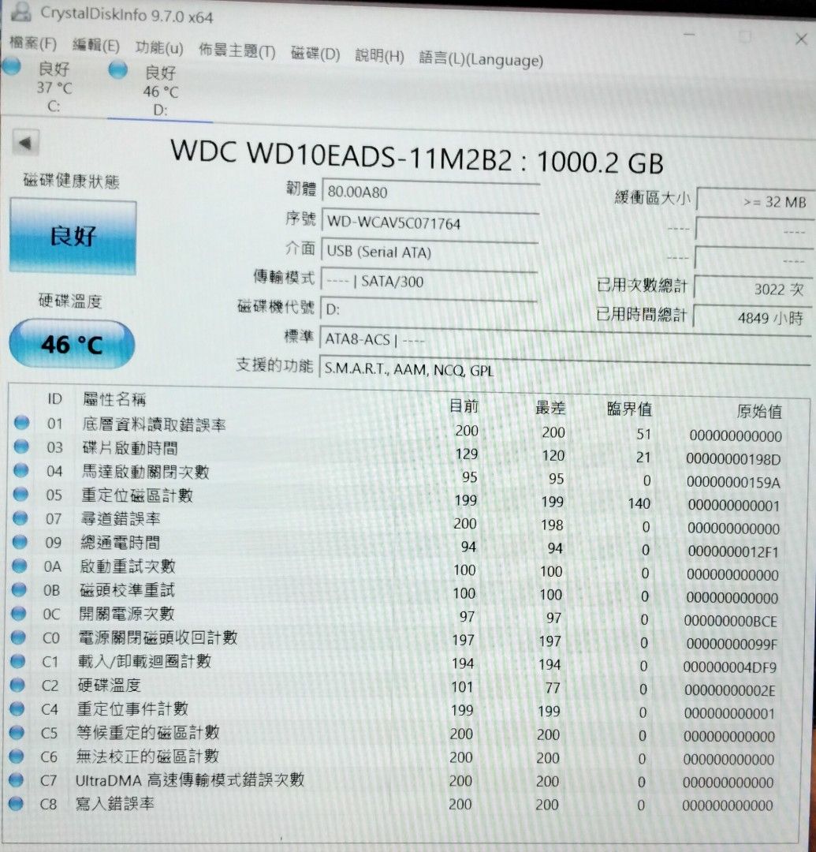Select the D: drive status orb
Image resolution: width=816 pixels, height=852 pixels.
(117, 69)
